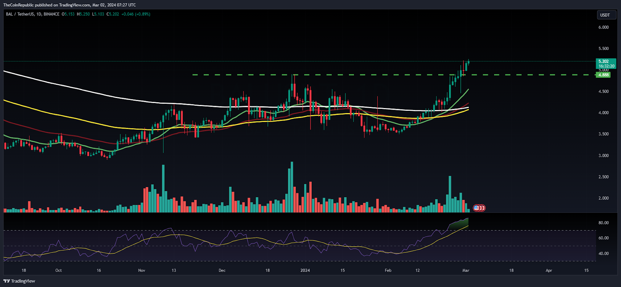The image size is (621, 287).
Task: Click the TheCoinRepublic published header text
Action: click(69, 5)
